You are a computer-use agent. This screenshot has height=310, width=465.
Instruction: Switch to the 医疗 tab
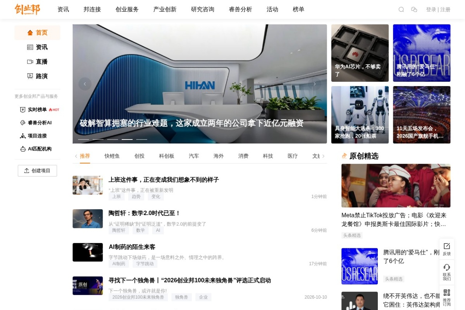(x=293, y=156)
